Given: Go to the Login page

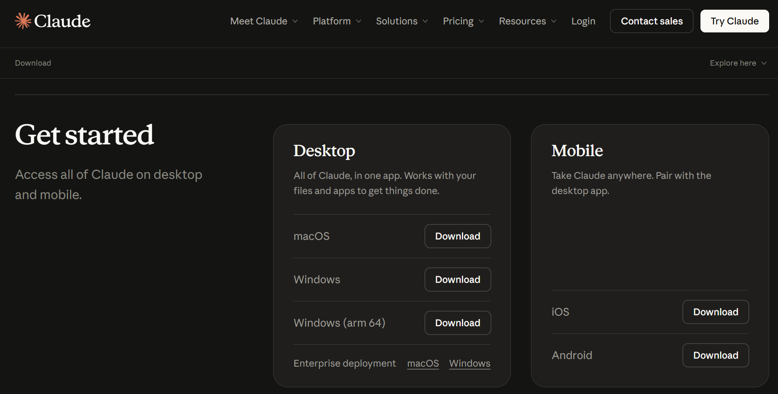Looking at the screenshot, I should [x=583, y=21].
